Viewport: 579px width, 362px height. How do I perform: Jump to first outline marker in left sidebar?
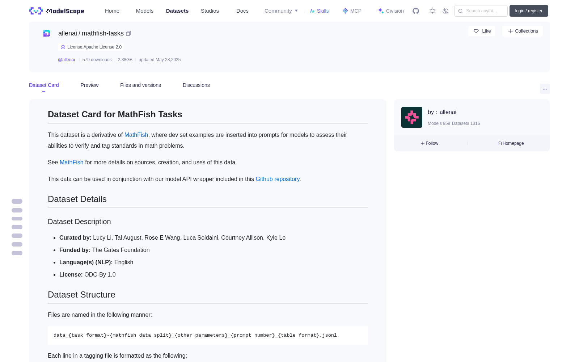point(17,201)
